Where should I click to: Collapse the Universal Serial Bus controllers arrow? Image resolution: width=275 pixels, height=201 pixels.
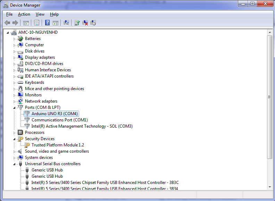tap(14, 164)
